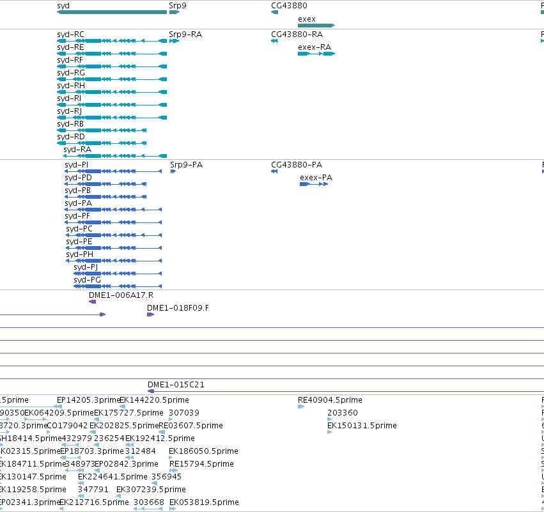Select EST EK212716.5prime
This screenshot has width=544, height=512.
pyautogui.click(x=62, y=509)
